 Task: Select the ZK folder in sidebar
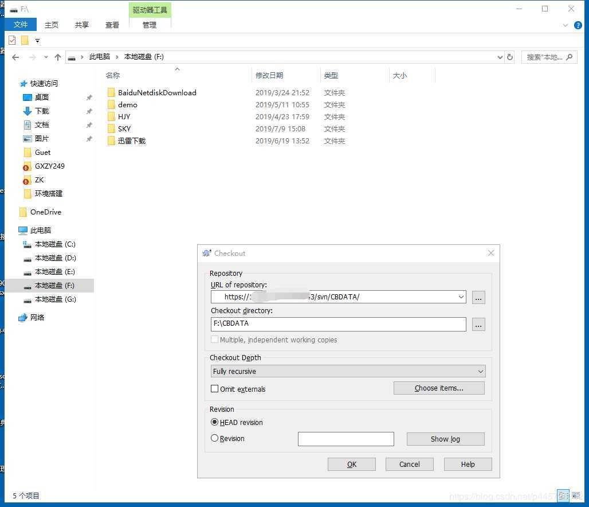[39, 180]
